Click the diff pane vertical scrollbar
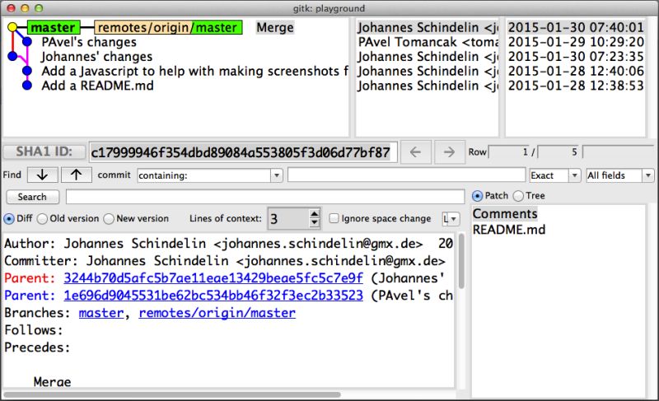Viewport: 659px width, 401px height. click(461, 261)
